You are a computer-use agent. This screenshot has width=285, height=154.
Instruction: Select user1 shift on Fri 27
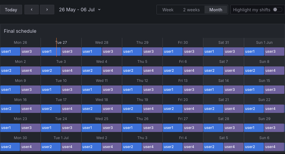click(173, 128)
